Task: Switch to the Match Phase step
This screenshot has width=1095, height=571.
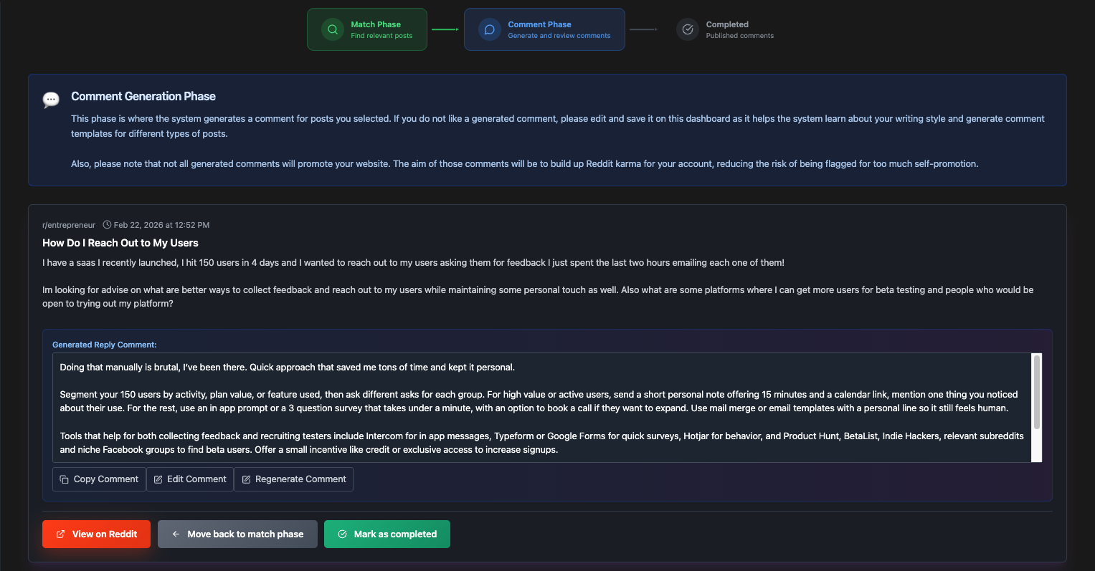Action: [367, 29]
